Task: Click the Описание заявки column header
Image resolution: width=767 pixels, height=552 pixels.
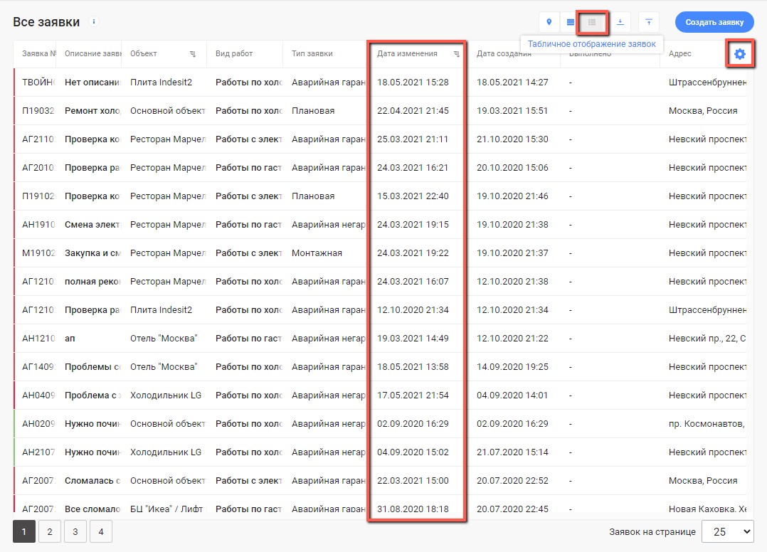Action: [x=93, y=54]
